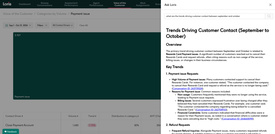The image size is (275, 134).
Task: Click the search magnifier icon in Ask Loris
Action: click(x=269, y=16)
